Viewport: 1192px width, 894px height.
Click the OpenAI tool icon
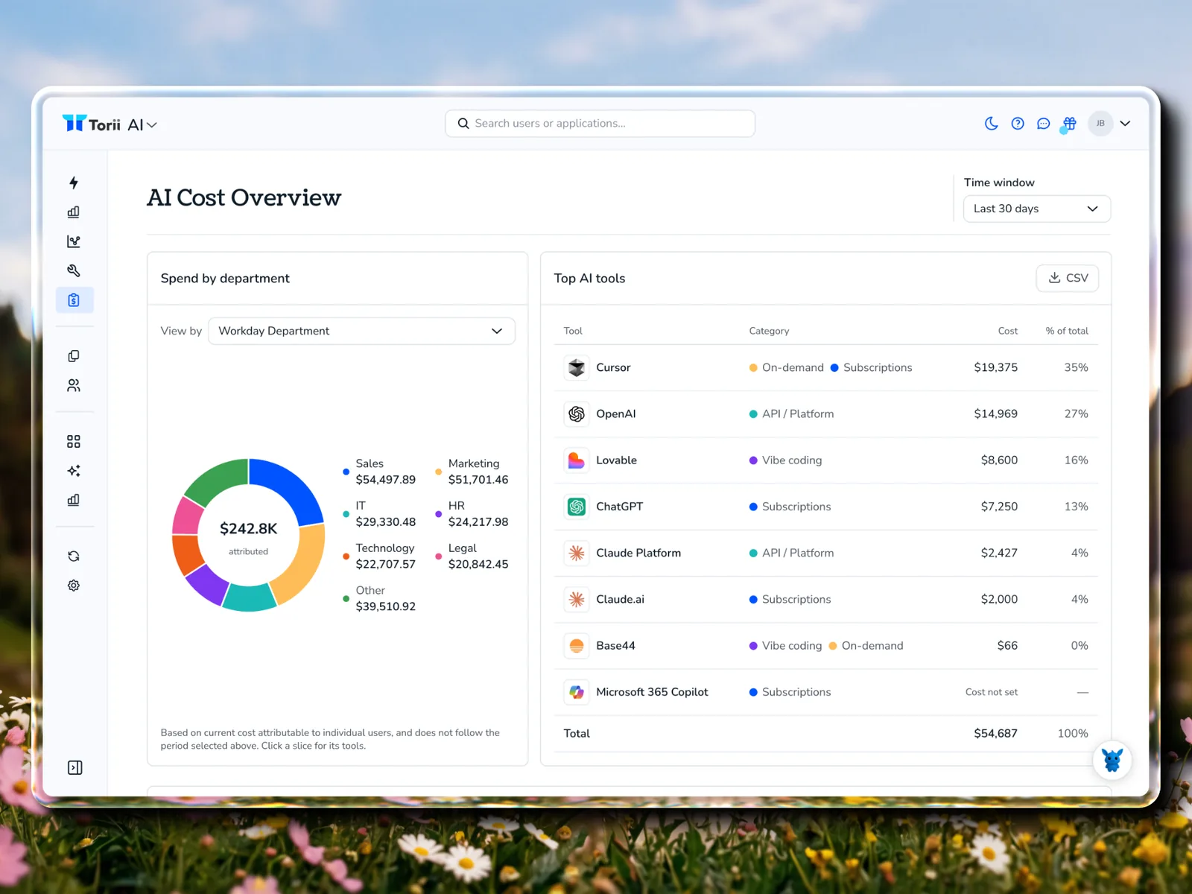point(577,413)
